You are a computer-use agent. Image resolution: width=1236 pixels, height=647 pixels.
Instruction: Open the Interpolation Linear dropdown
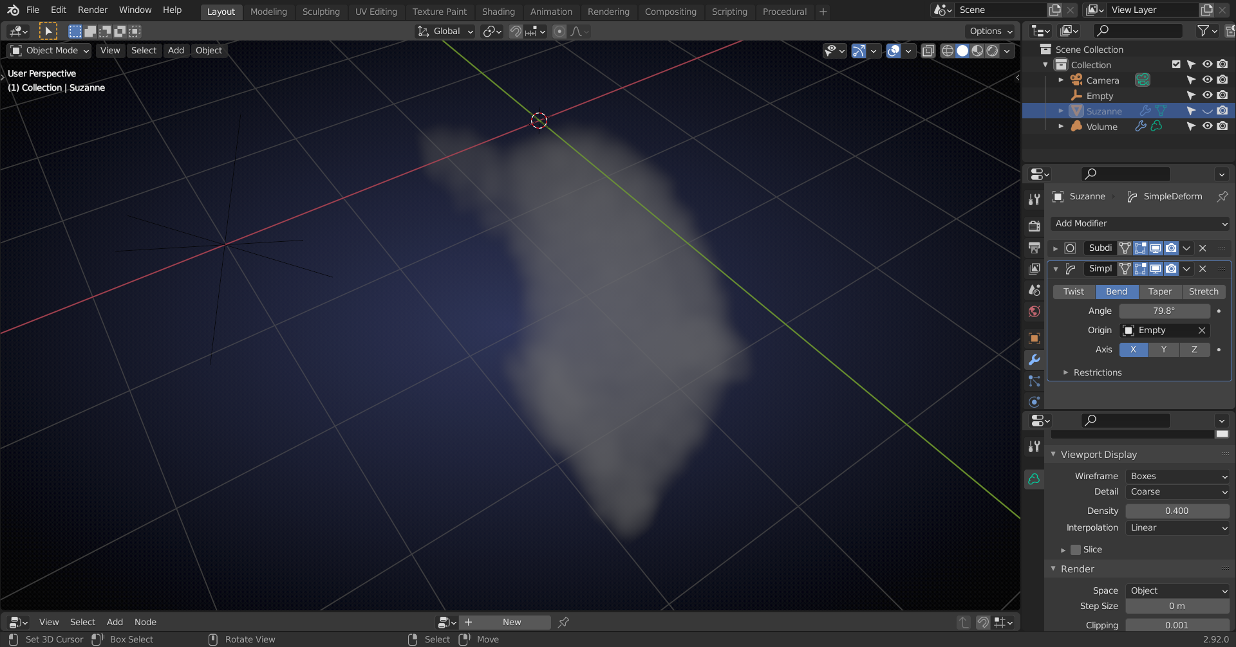click(1177, 527)
